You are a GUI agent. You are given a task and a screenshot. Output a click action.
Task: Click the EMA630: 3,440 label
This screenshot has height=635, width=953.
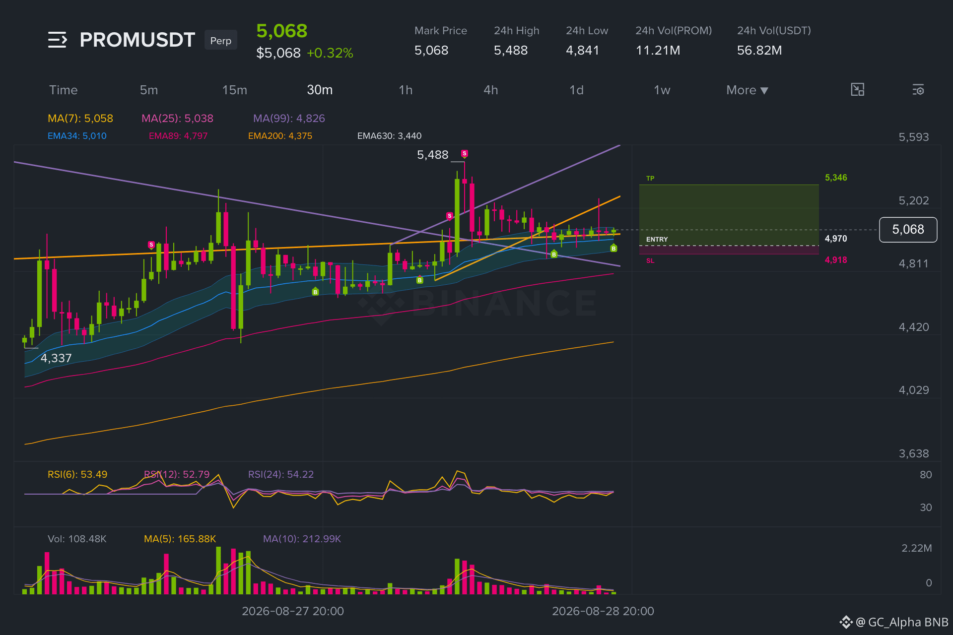click(x=389, y=135)
